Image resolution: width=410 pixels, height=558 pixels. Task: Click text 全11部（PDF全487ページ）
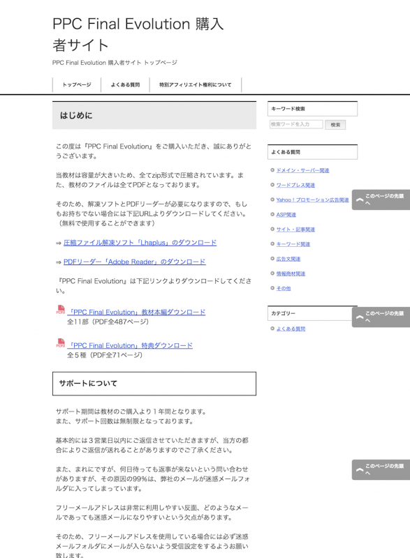tap(108, 322)
